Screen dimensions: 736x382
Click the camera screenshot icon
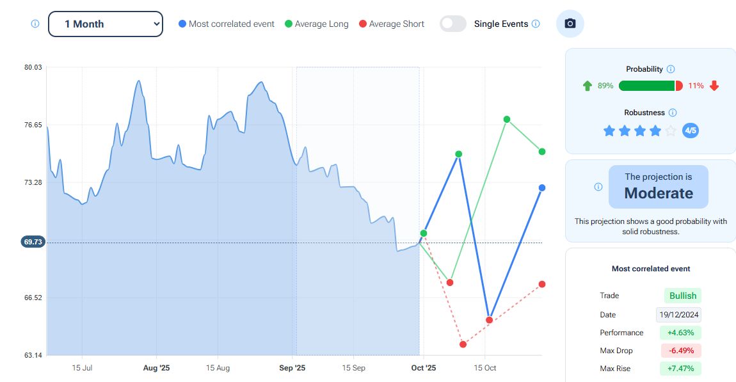pos(570,24)
